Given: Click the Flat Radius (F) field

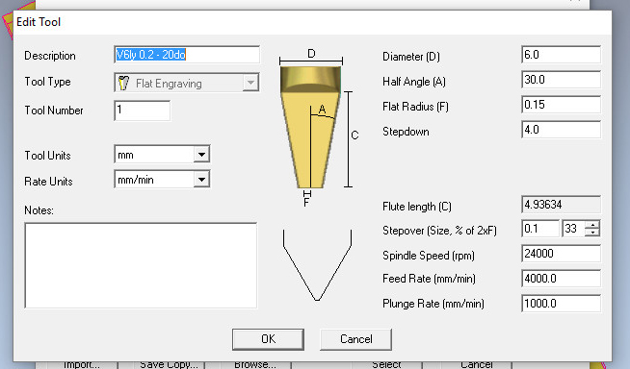Looking at the screenshot, I should point(561,105).
